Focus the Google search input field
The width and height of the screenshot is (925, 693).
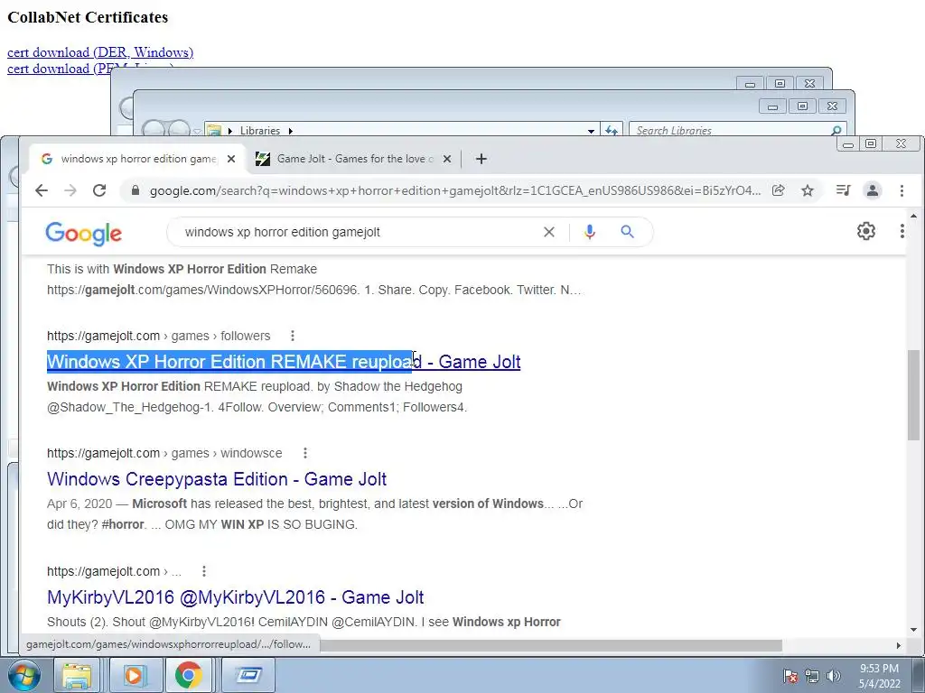point(359,232)
